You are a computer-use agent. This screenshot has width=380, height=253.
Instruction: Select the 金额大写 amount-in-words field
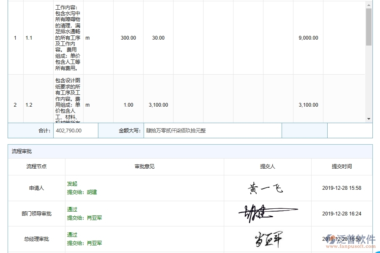click(x=211, y=130)
